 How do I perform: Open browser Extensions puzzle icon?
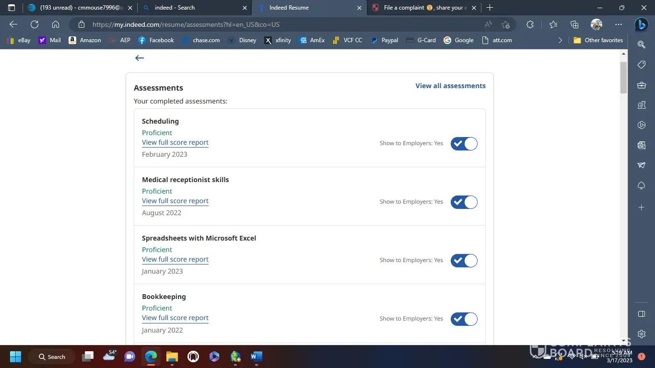click(x=530, y=24)
